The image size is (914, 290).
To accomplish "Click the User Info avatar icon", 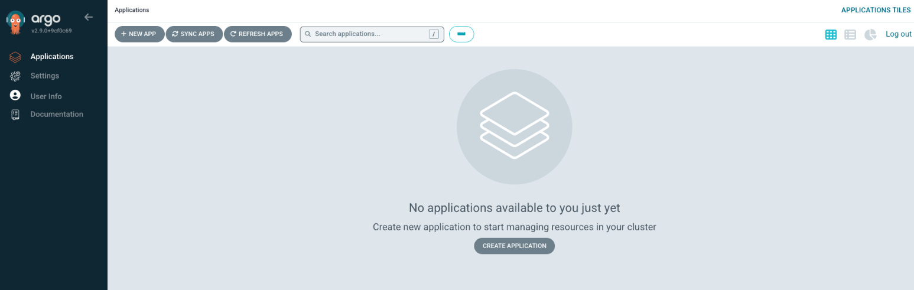I will [x=15, y=96].
